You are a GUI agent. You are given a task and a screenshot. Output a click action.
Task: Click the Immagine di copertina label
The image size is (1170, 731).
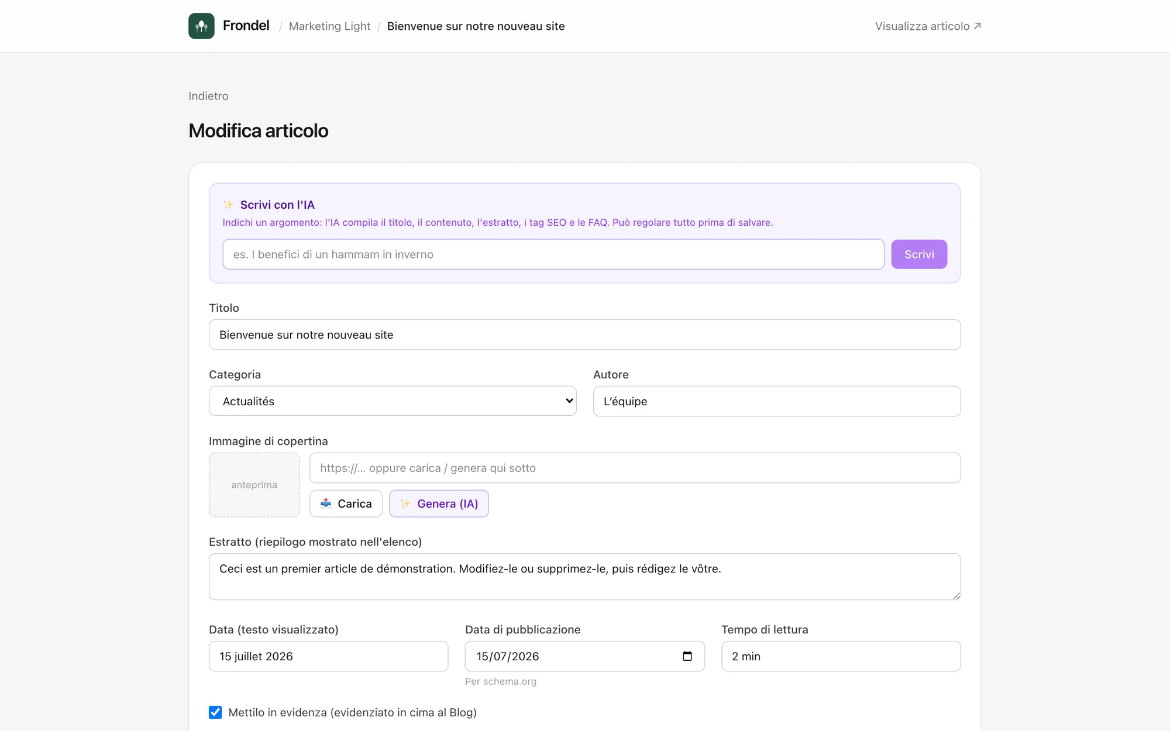click(269, 441)
